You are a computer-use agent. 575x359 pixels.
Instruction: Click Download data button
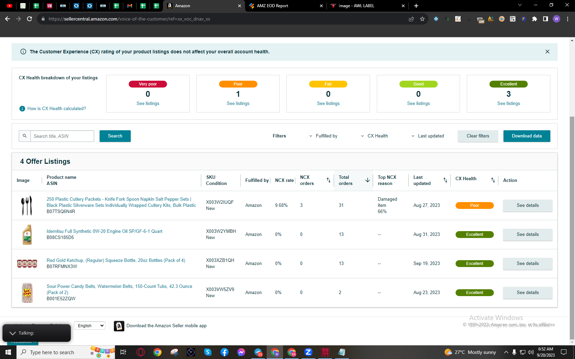(527, 136)
